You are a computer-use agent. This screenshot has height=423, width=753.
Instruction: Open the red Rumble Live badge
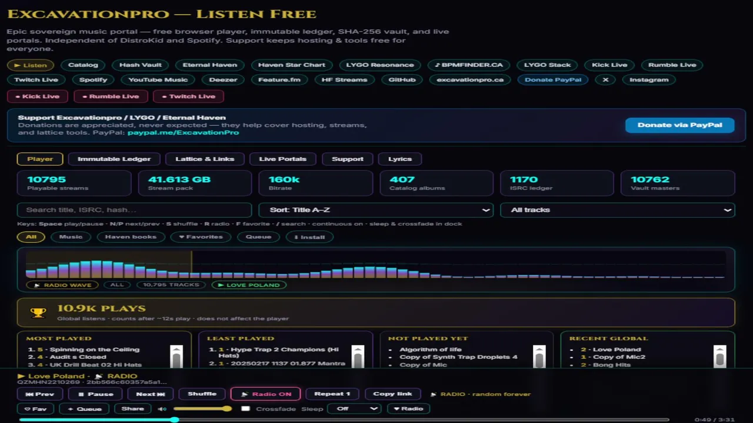110,96
